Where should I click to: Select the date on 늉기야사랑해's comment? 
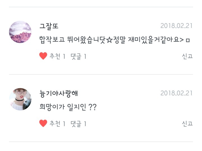click(176, 93)
